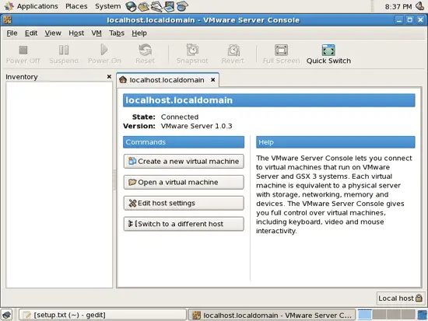Click the show desktop icon in the bottom panel

[x=7, y=315]
